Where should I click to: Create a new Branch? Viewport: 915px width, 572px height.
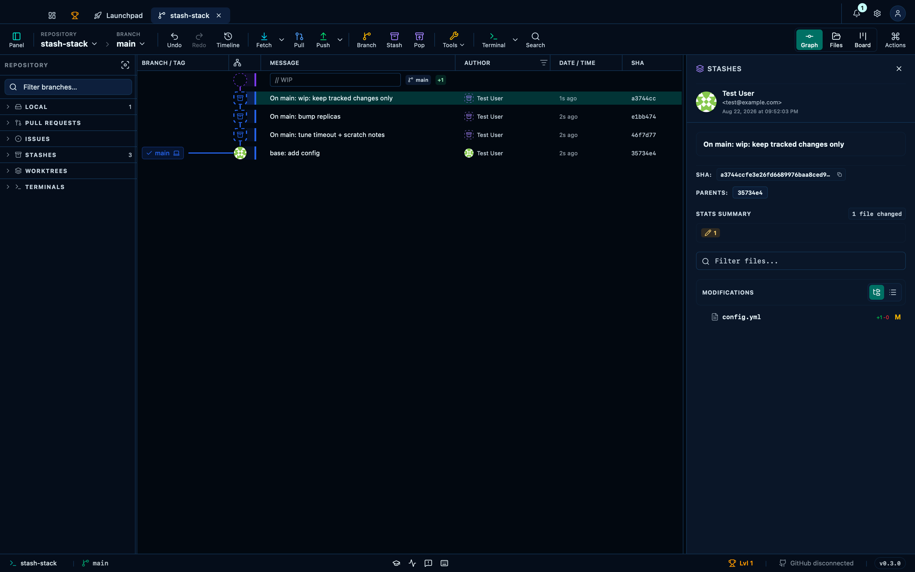(366, 40)
